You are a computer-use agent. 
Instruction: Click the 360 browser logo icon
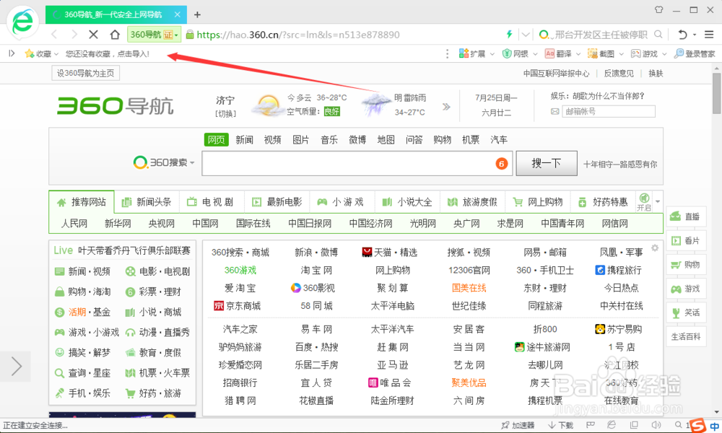click(22, 22)
